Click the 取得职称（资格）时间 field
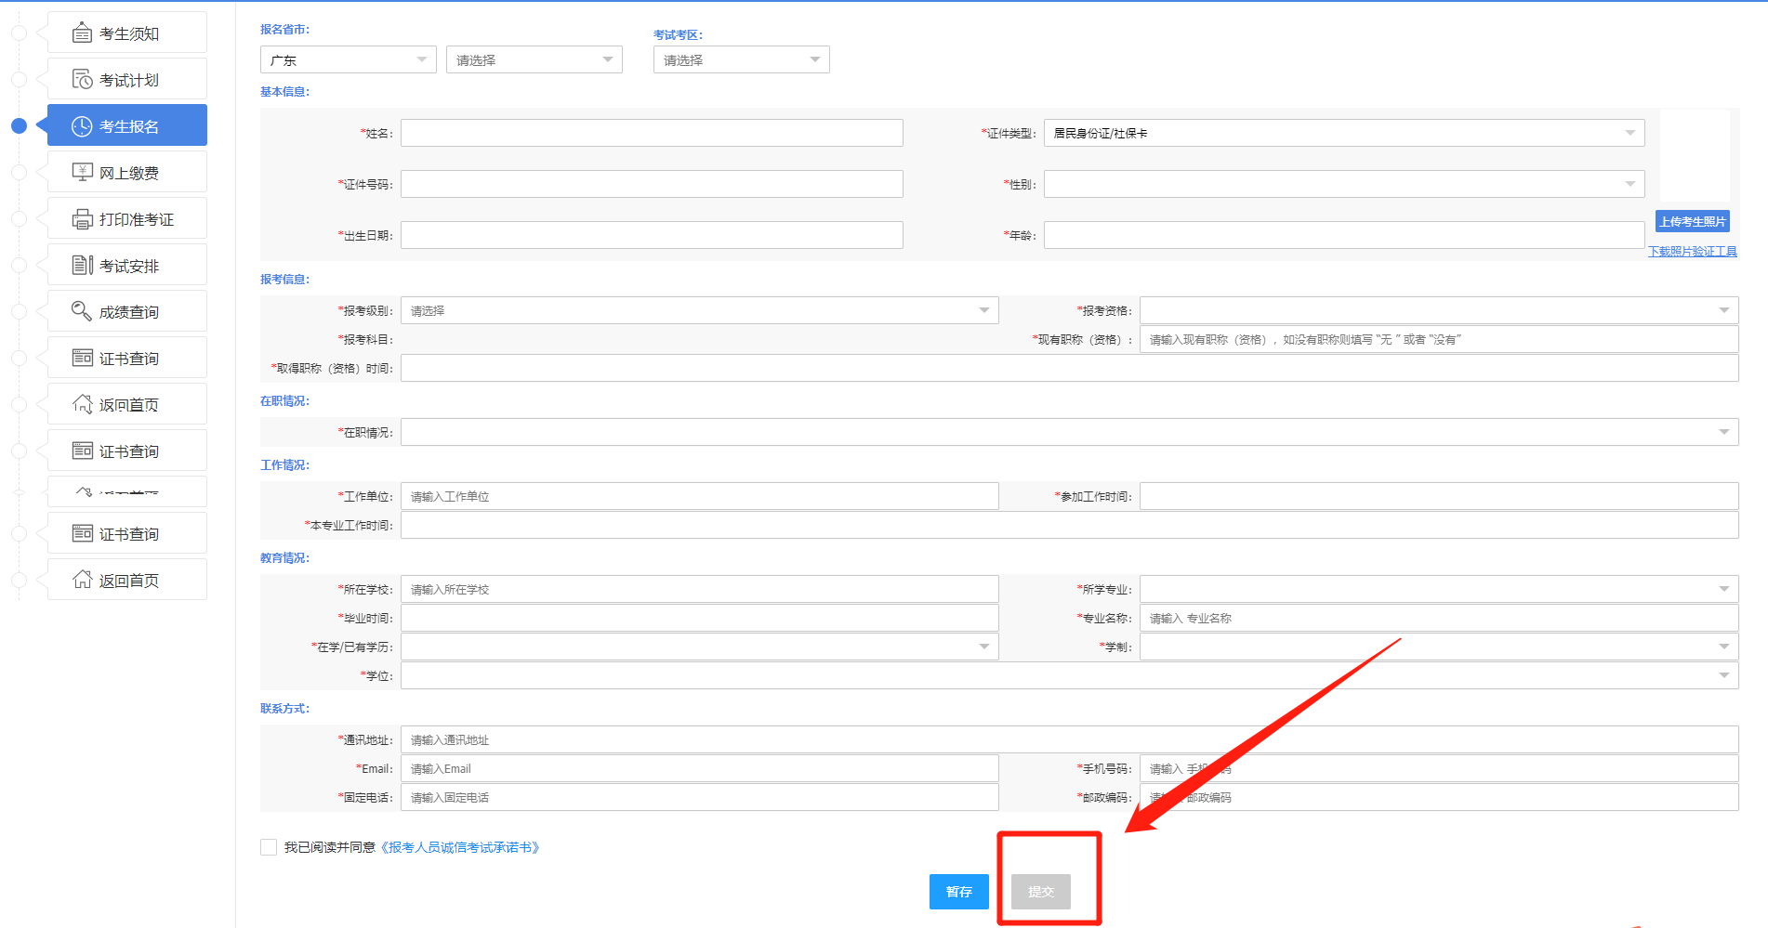The width and height of the screenshot is (1768, 928). [1070, 368]
